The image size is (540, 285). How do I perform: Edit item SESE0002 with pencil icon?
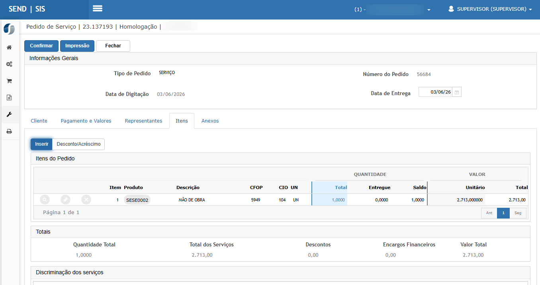pos(66,200)
